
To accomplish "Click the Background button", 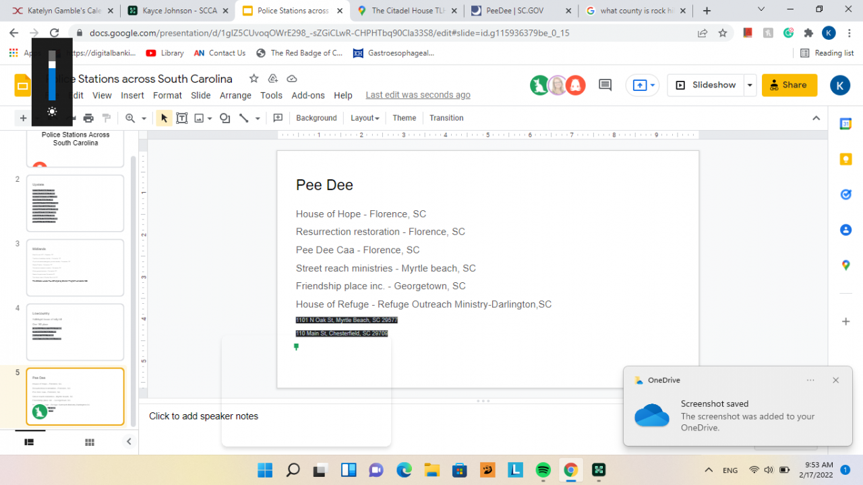I will tap(316, 118).
